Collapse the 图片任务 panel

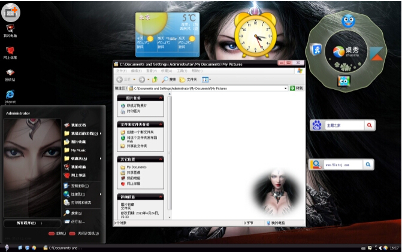[x=161, y=98]
